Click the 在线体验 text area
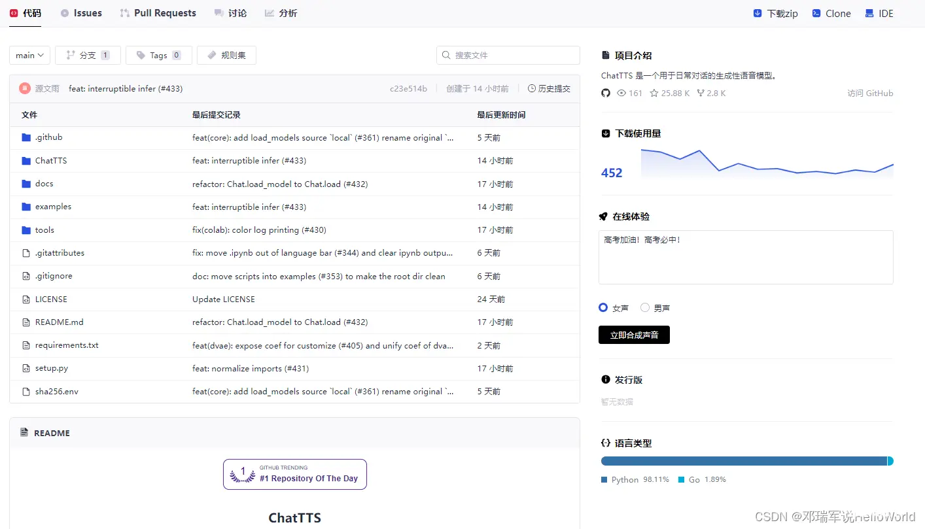925x529 pixels. 746,257
